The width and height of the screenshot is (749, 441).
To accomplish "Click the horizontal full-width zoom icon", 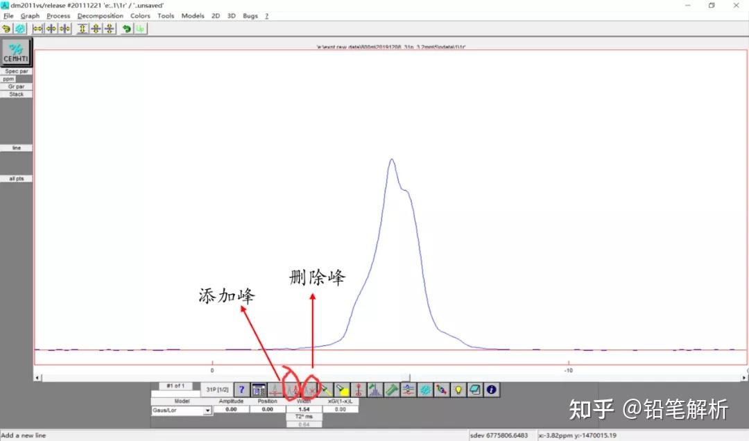I will click(37, 28).
